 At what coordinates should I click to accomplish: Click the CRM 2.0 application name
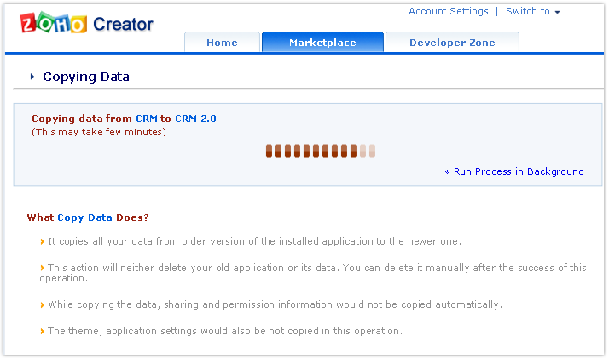point(195,119)
